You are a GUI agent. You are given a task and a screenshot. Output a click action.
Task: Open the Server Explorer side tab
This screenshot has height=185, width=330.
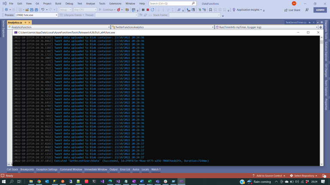click(x=3, y=29)
